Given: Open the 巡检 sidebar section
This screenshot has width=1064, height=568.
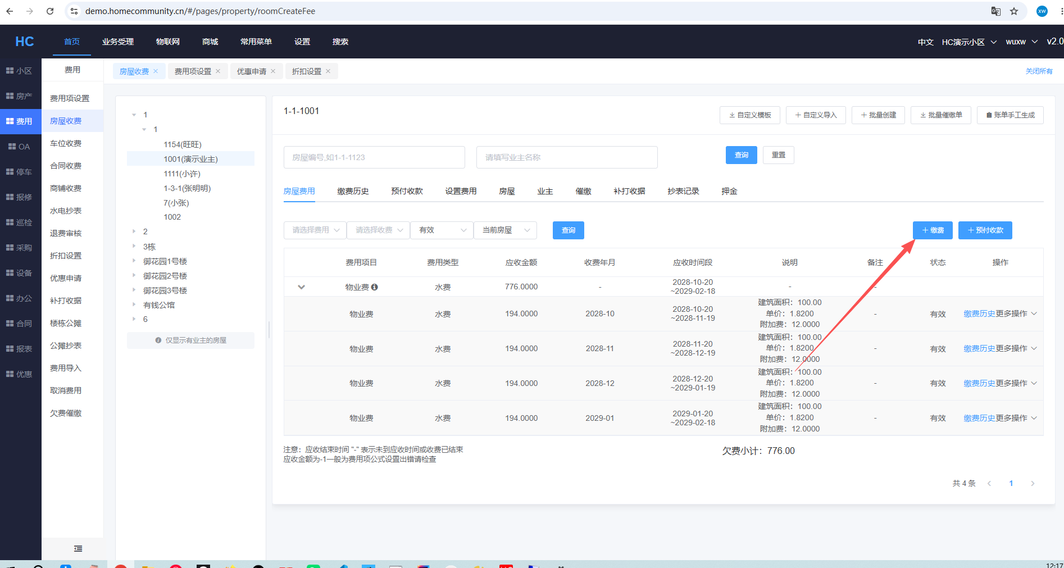Looking at the screenshot, I should tap(20, 222).
